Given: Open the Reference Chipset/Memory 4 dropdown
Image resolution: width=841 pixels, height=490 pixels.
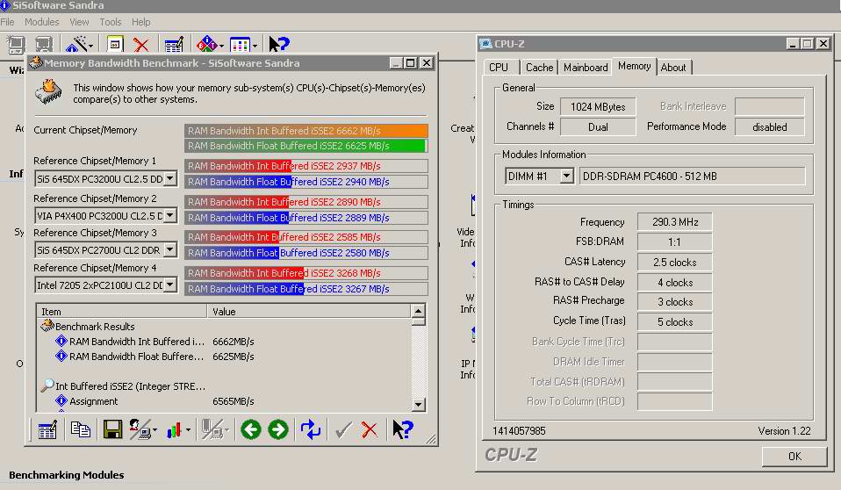Looking at the screenshot, I should tap(170, 285).
